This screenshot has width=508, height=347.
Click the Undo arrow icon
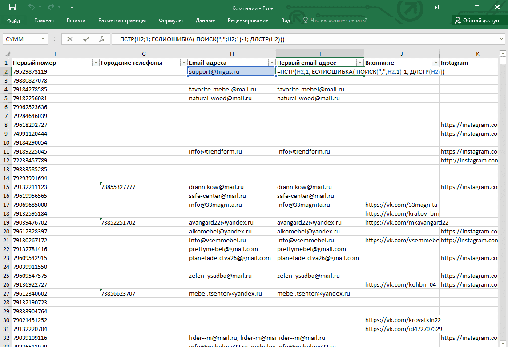(32, 7)
